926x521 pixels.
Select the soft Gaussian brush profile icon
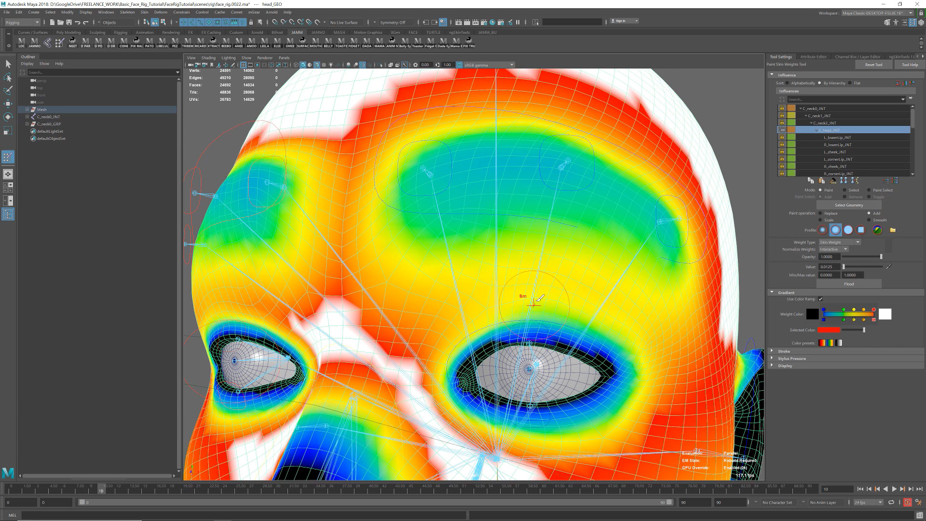[822, 230]
